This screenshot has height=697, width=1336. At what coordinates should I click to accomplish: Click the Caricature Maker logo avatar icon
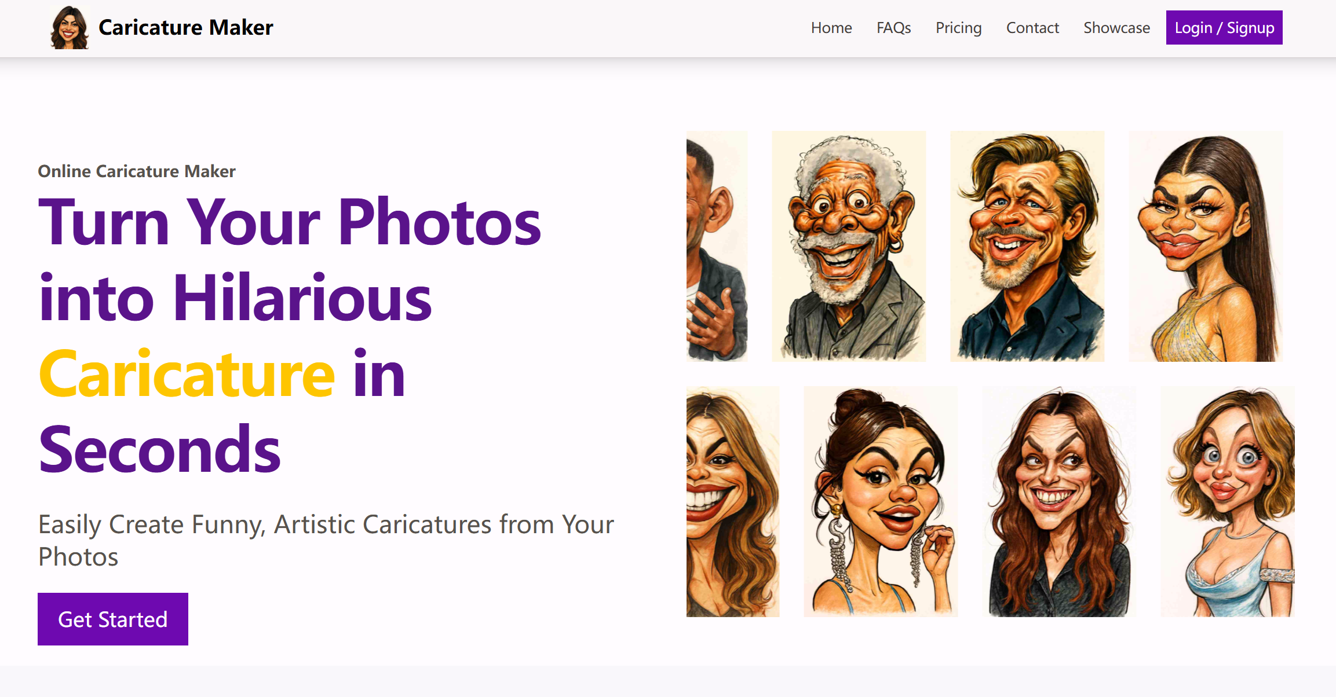(70, 28)
